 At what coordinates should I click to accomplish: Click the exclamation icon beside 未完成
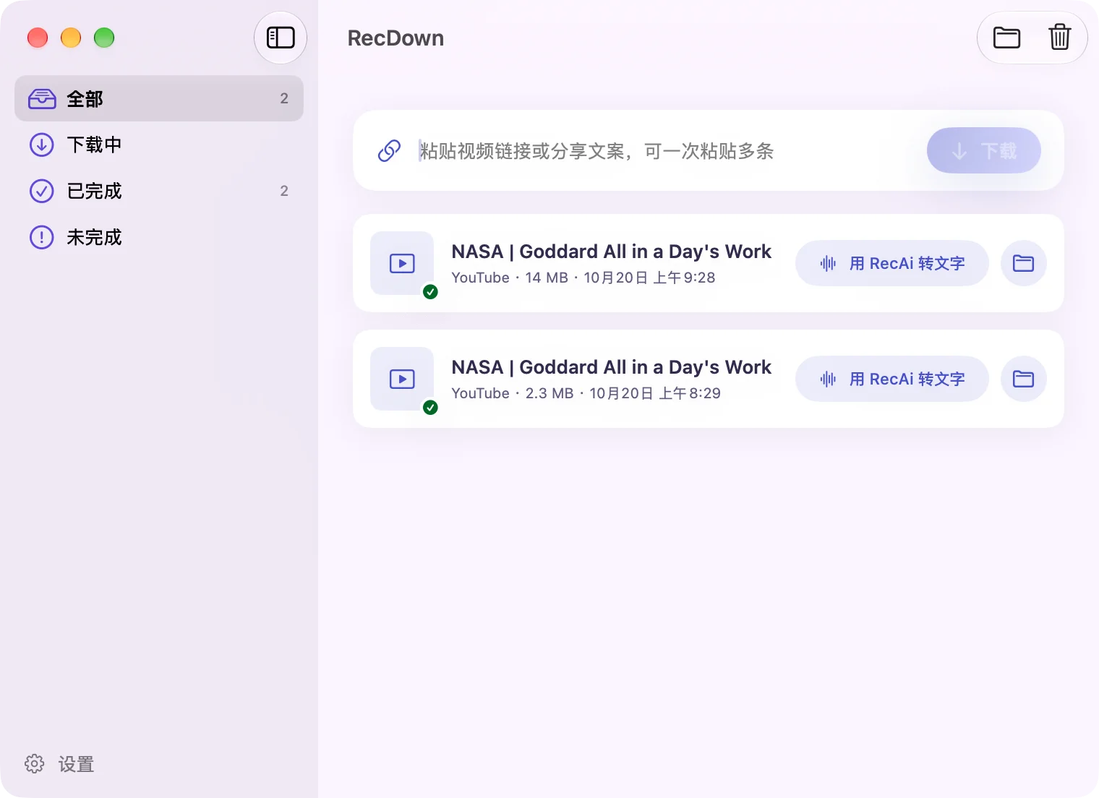tap(42, 237)
